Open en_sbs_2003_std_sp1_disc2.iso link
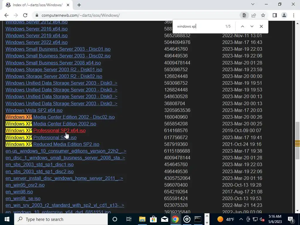 click(x=40, y=171)
